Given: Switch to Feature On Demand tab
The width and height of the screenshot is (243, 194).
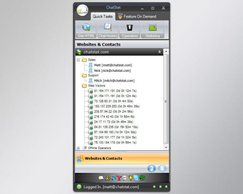Looking at the screenshot, I should tap(137, 16).
